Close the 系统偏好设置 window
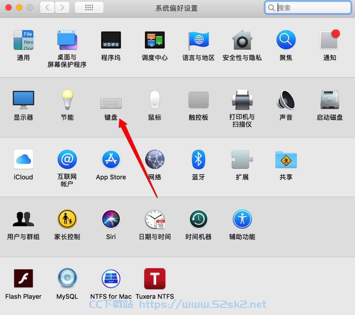Image resolution: width=355 pixels, height=315 pixels. pos(9,8)
